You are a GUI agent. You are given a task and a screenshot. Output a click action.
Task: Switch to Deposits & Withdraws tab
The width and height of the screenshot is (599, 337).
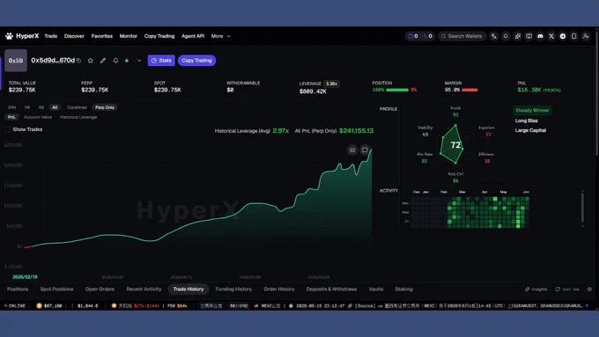coord(331,289)
